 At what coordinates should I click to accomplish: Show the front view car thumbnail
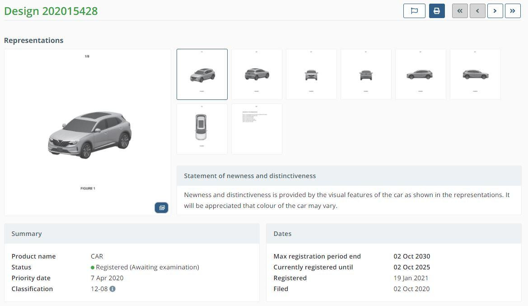point(311,74)
